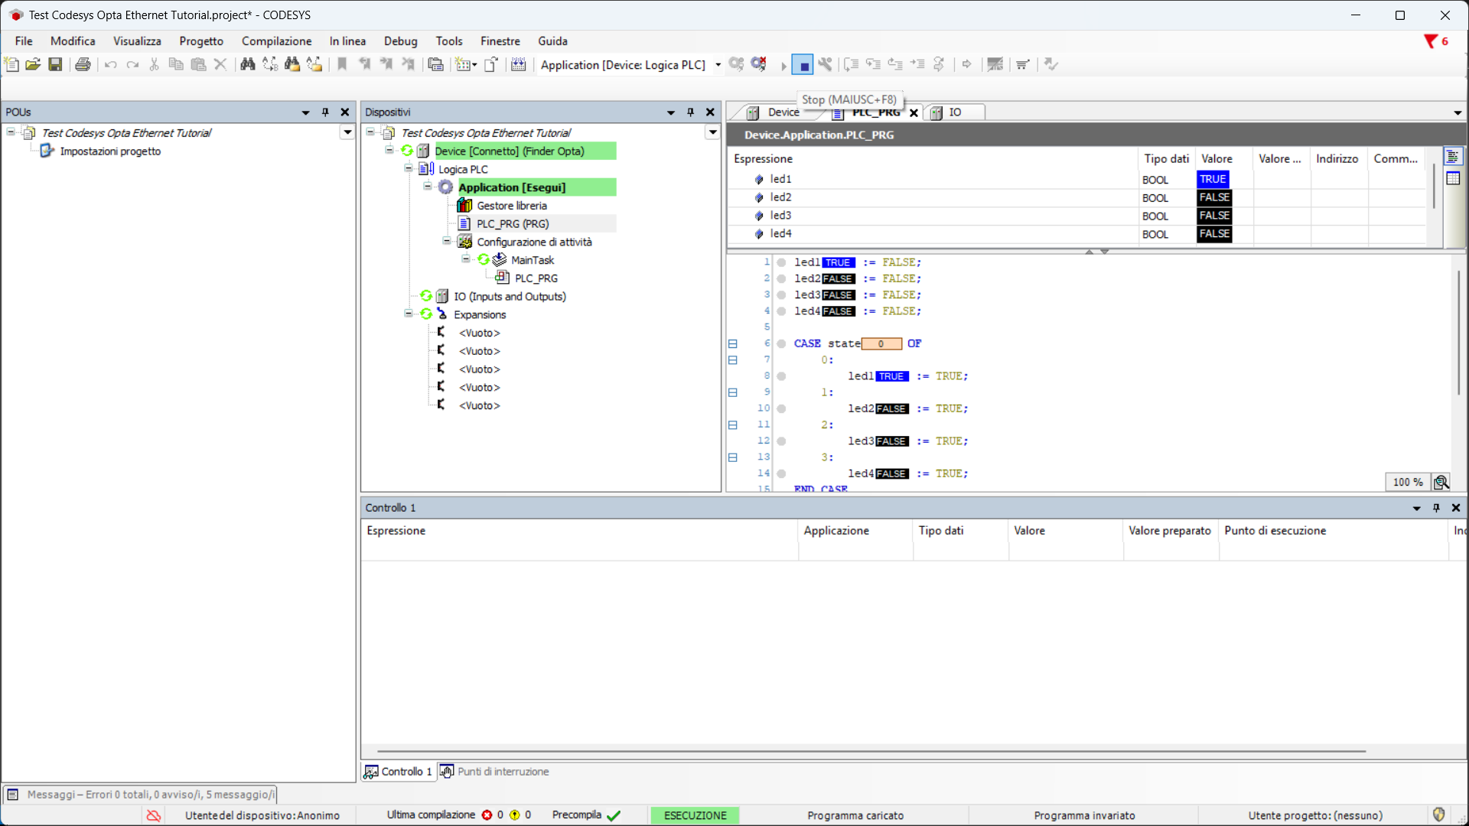The height and width of the screenshot is (826, 1469).
Task: Click the Save project icon
Action: click(x=55, y=65)
